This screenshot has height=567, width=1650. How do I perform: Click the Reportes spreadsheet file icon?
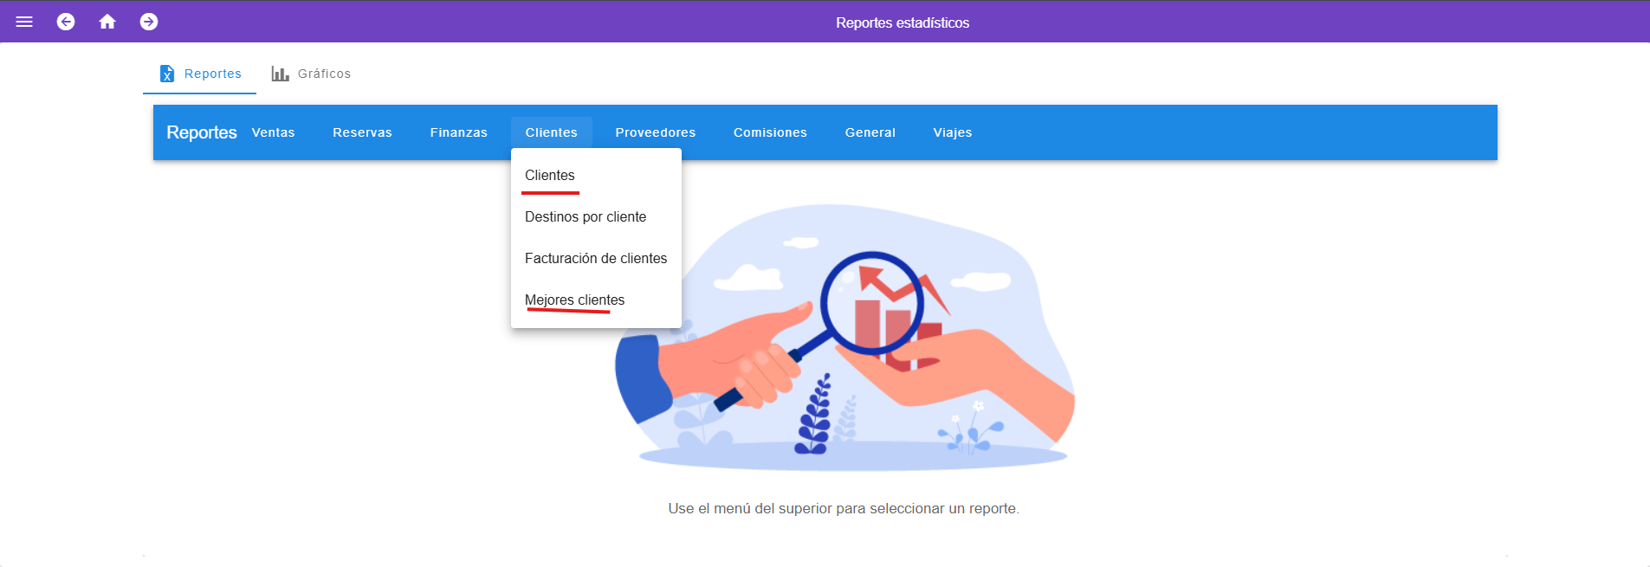coord(167,74)
